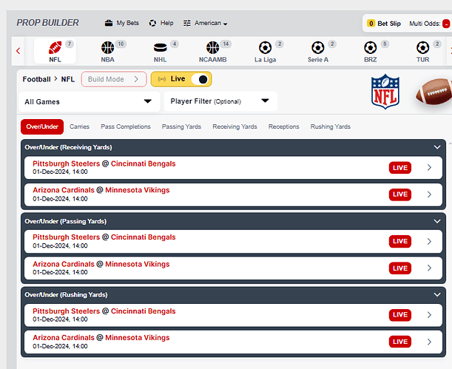Open the Player Filter dropdown
This screenshot has height=369, width=452.
coord(220,101)
